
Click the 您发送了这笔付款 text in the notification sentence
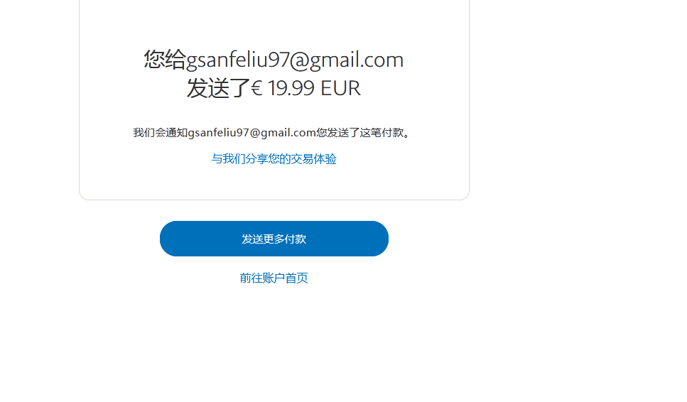[359, 133]
